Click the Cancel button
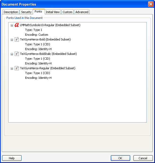155x163 pixels. [x=143, y=158]
